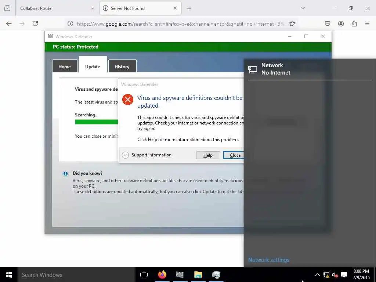Click the Did you know? heading
This screenshot has height=282, width=376.
click(87, 173)
